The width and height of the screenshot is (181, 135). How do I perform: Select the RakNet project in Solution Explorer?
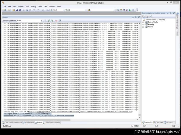151,27
